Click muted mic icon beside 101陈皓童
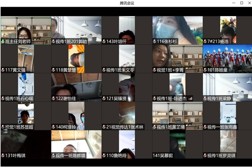 [205, 70]
